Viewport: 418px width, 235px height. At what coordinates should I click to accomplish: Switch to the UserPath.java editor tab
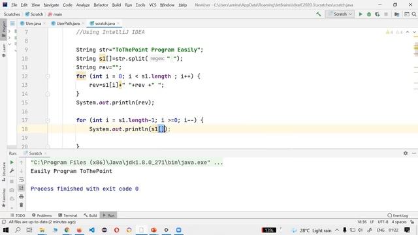tap(68, 23)
